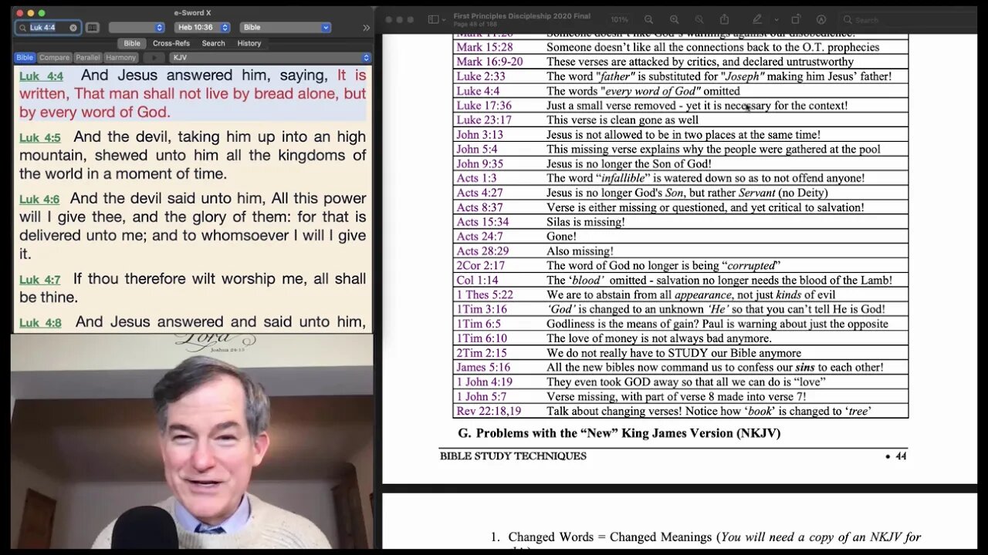Open the Markup toolbar icon in Preview
Image resolution: width=988 pixels, height=555 pixels.
821,19
